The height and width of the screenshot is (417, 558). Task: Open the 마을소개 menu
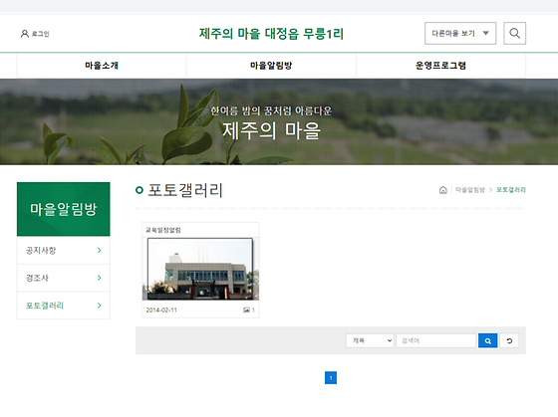102,66
